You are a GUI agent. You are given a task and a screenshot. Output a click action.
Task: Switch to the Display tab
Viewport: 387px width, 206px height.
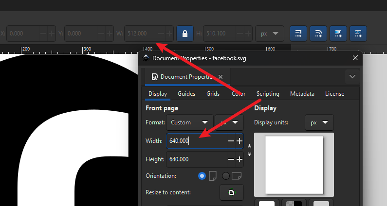[x=158, y=94]
